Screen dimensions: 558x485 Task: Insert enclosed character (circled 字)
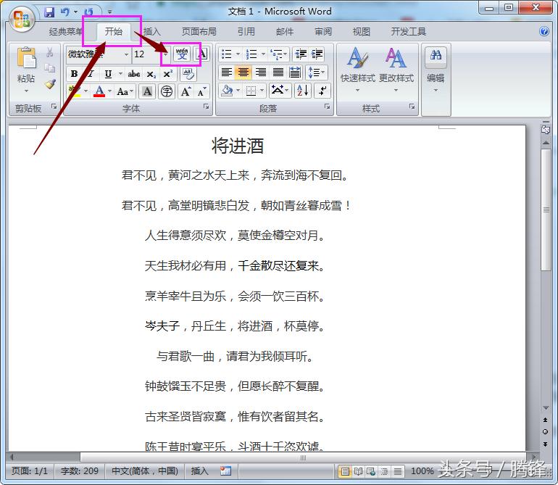pyautogui.click(x=167, y=91)
